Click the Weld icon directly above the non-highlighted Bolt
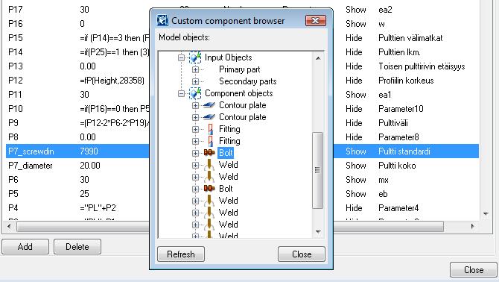 coord(209,177)
